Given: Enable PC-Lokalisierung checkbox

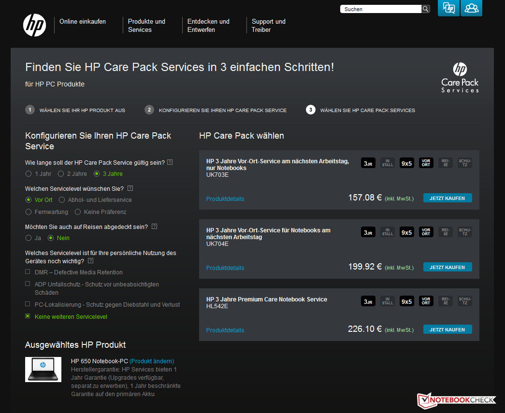Looking at the screenshot, I should [28, 304].
